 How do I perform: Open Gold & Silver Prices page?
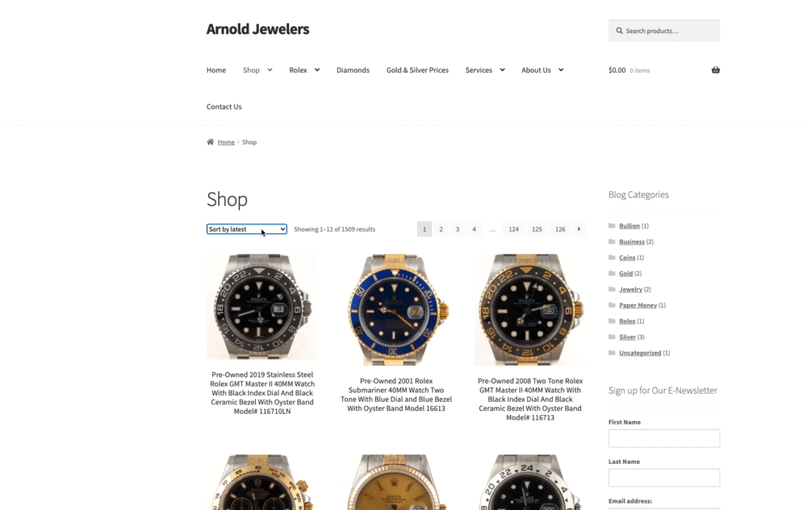(x=417, y=70)
